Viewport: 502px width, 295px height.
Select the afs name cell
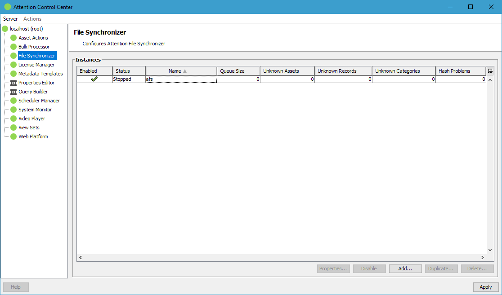pos(181,79)
